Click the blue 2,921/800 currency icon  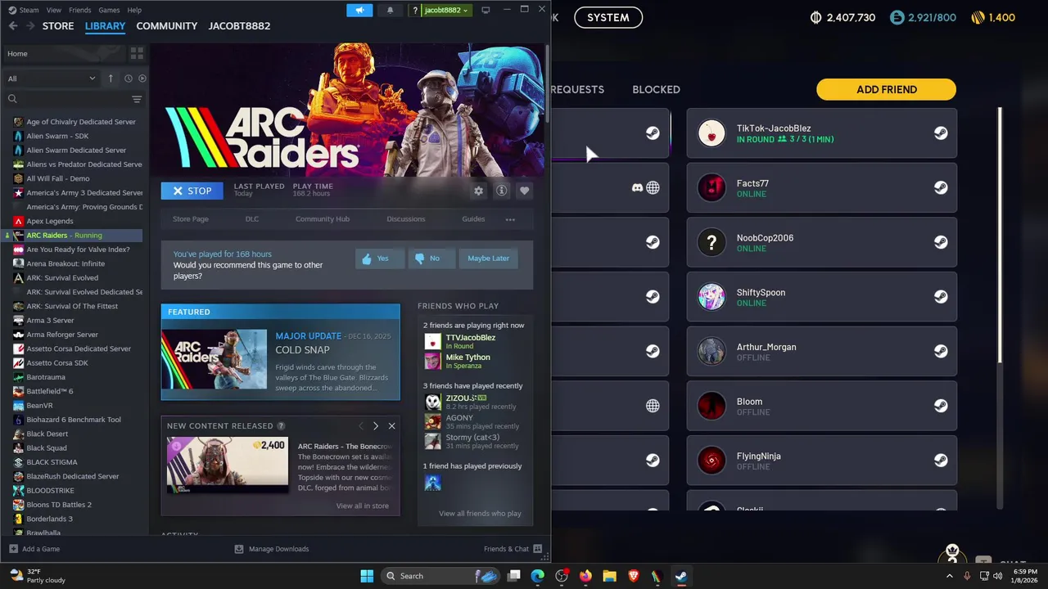click(x=897, y=17)
